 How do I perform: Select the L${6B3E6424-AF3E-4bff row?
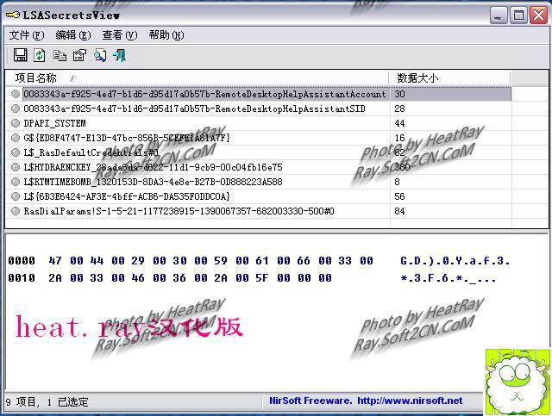coord(259,196)
